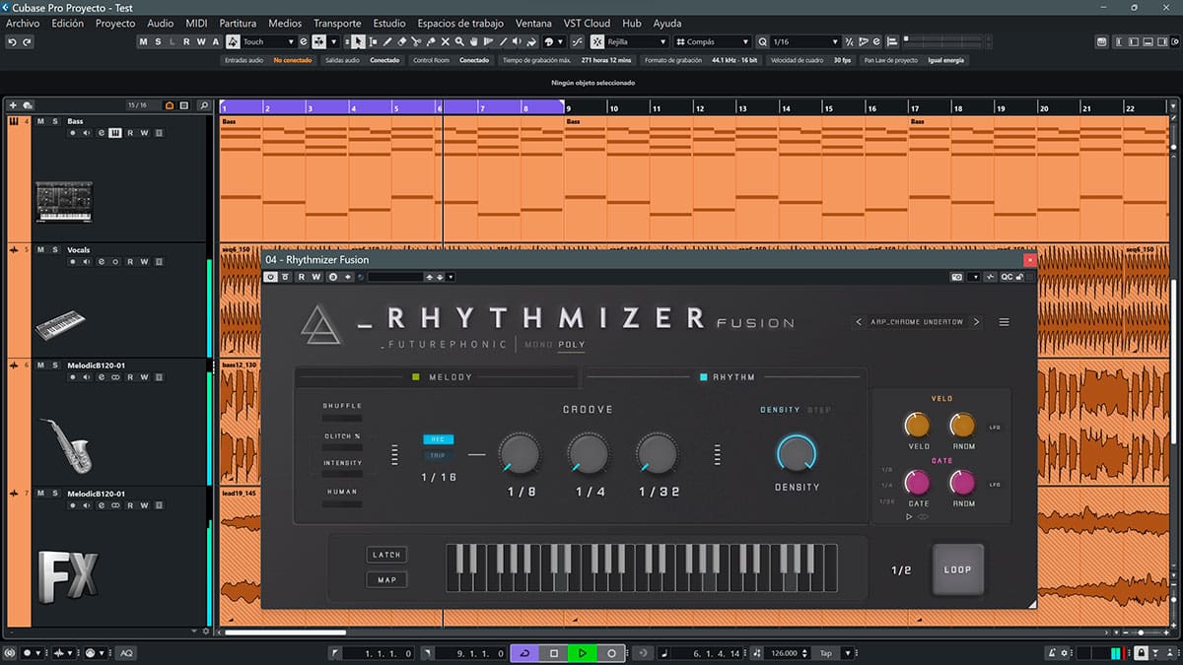Pick the Erase tool
The image size is (1183, 665).
(x=402, y=41)
